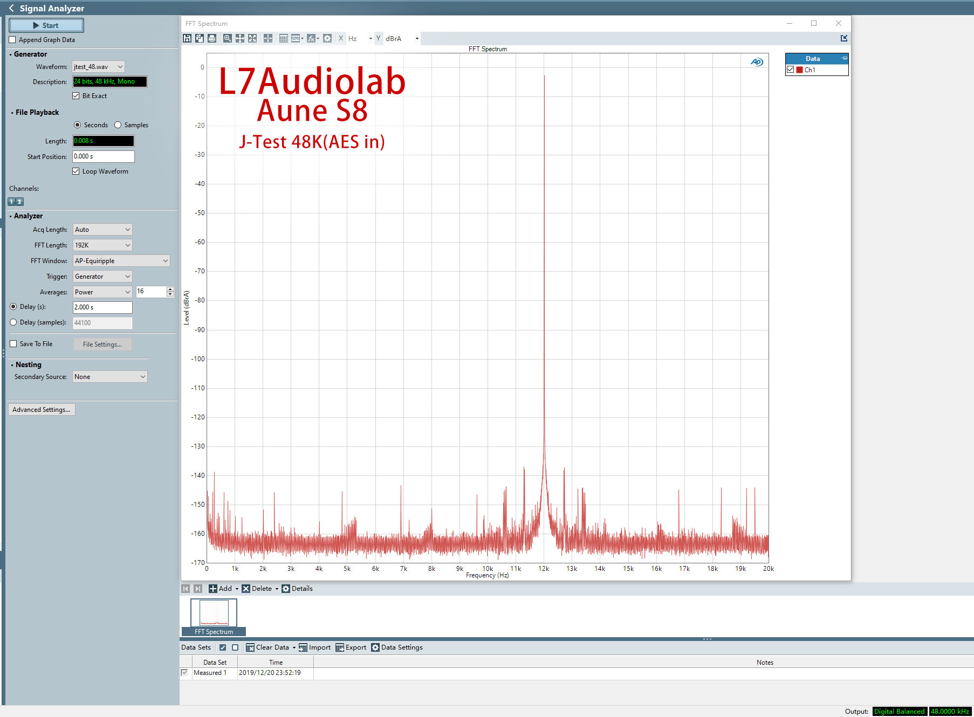Toggle the graph cursor crosshair icon

click(268, 38)
